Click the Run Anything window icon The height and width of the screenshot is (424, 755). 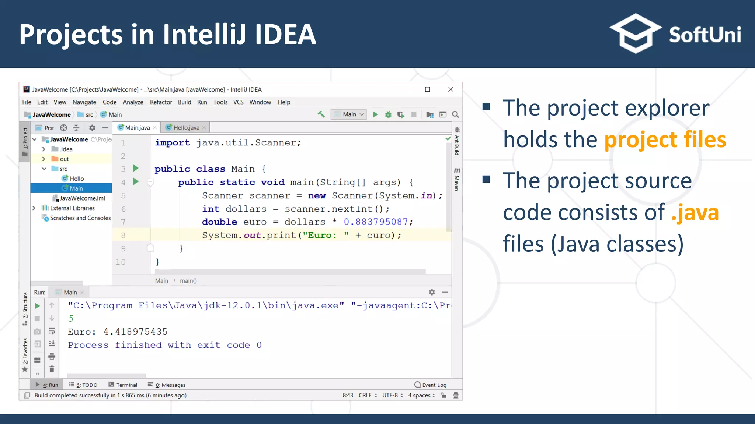(x=443, y=114)
